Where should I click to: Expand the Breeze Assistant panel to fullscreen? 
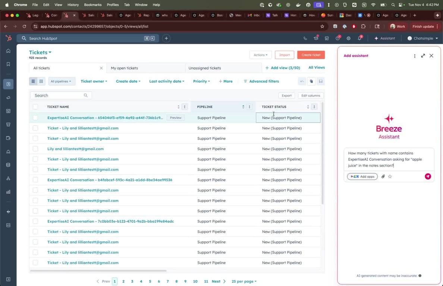click(423, 56)
